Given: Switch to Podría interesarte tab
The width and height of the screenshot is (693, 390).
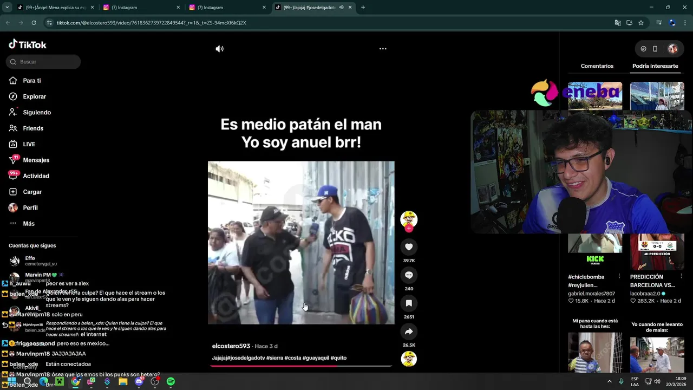Looking at the screenshot, I should tap(655, 66).
